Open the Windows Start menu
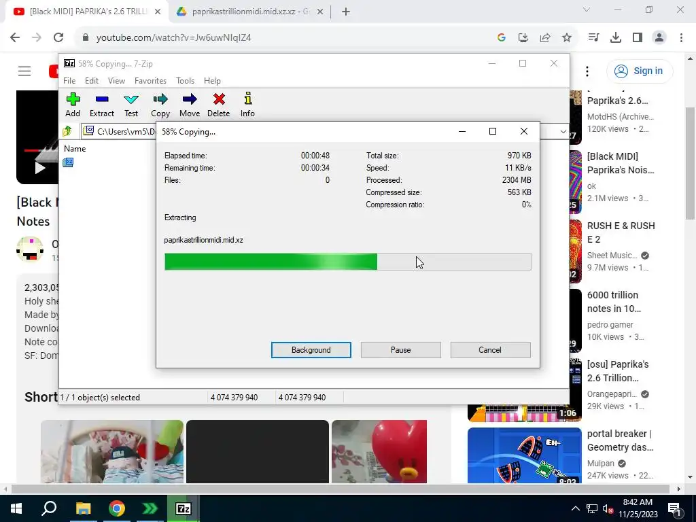Image resolution: width=696 pixels, height=522 pixels. point(16,508)
